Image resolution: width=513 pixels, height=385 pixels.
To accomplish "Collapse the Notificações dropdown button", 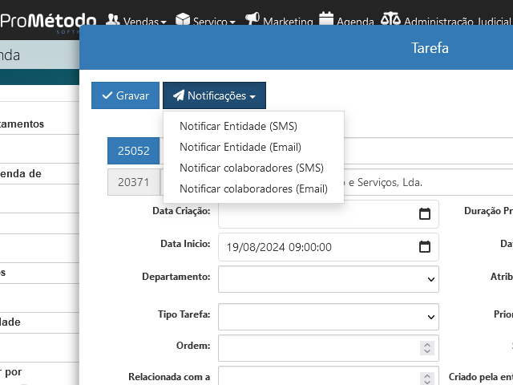I will pyautogui.click(x=214, y=95).
